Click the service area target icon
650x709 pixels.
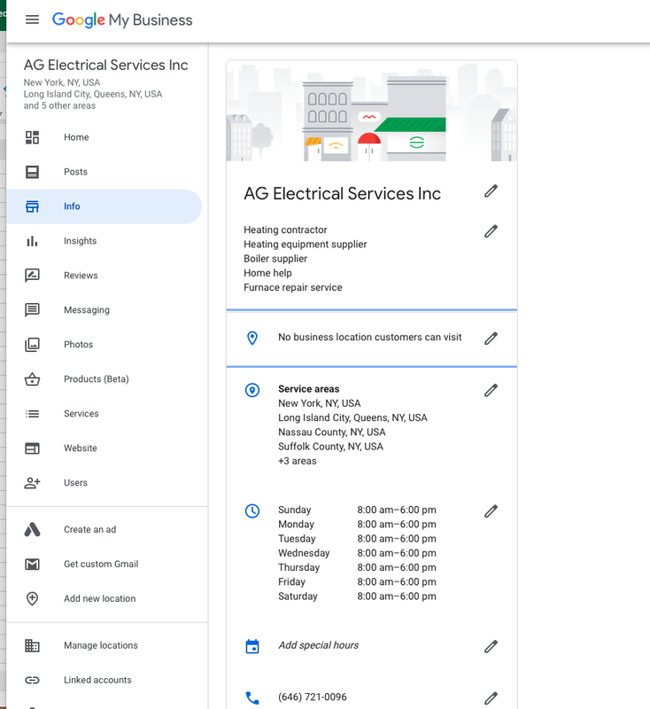coord(252,390)
